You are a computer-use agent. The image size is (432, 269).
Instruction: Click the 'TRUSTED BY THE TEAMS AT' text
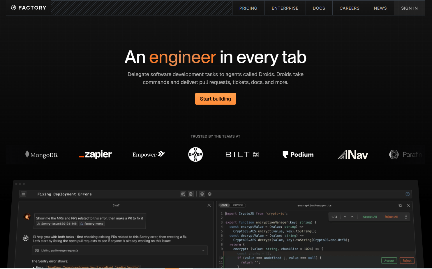click(216, 136)
